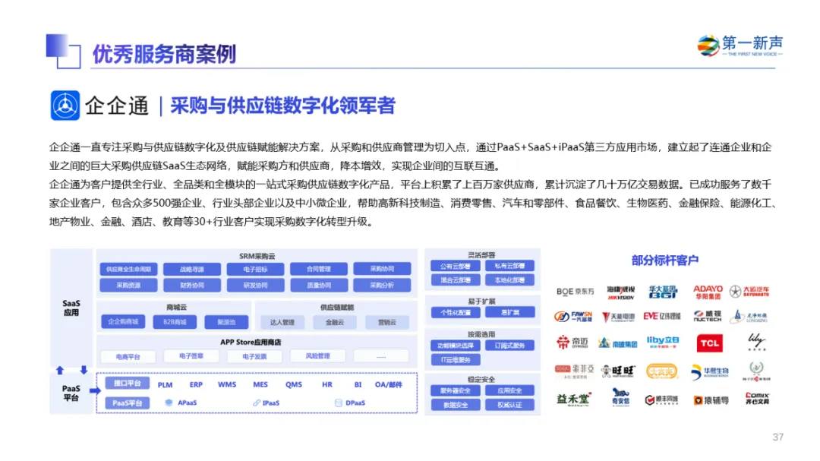Click the liby 立白 logo

pyautogui.click(x=663, y=343)
